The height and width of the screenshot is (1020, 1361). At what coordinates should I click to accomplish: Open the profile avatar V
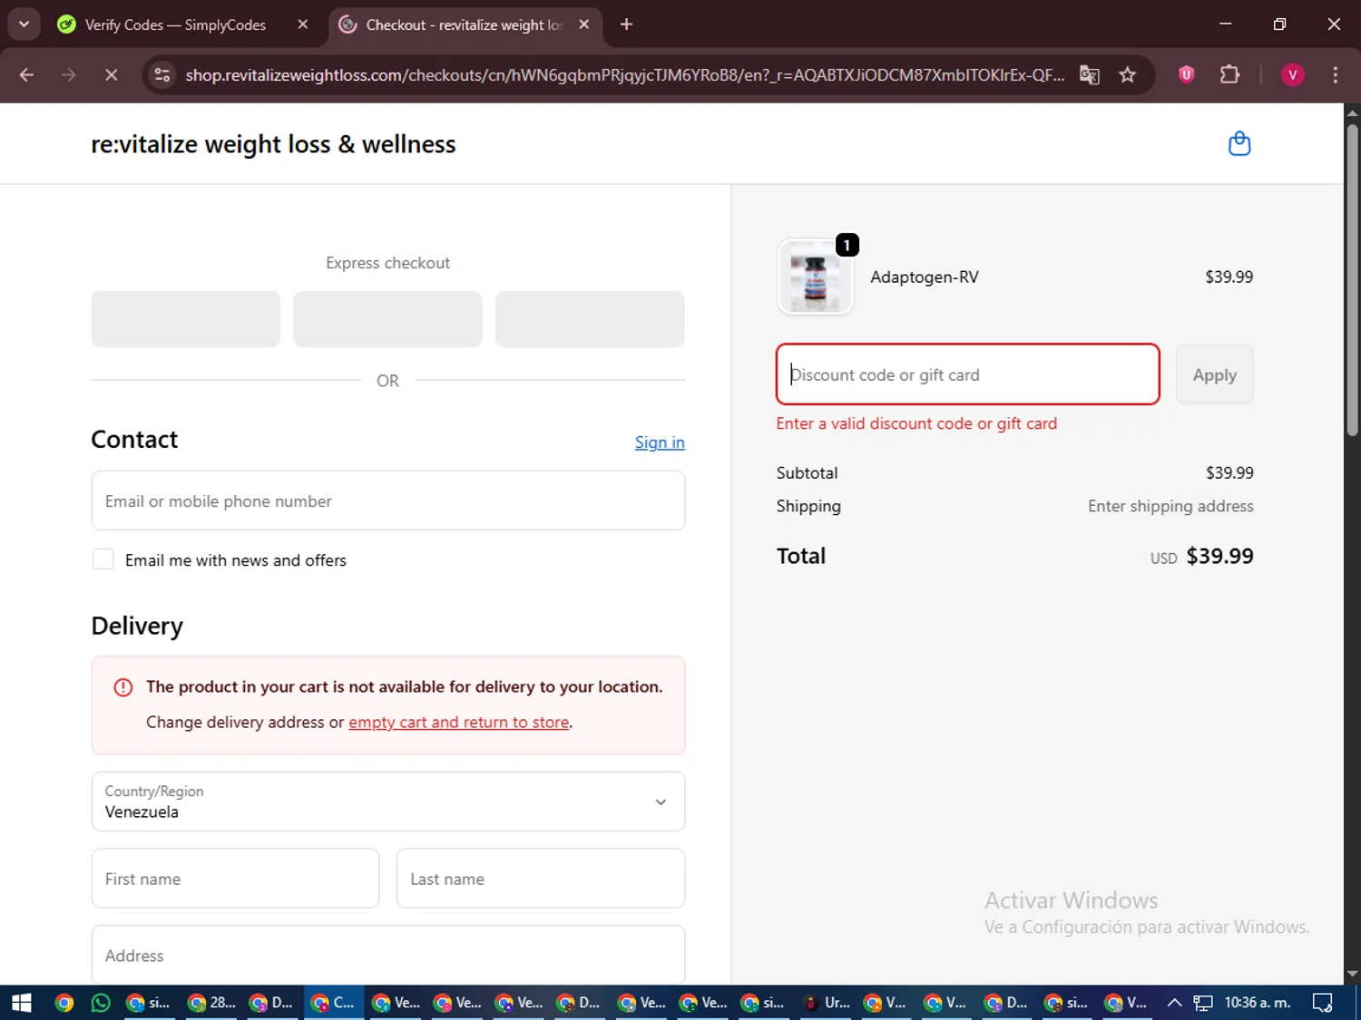pyautogui.click(x=1293, y=75)
